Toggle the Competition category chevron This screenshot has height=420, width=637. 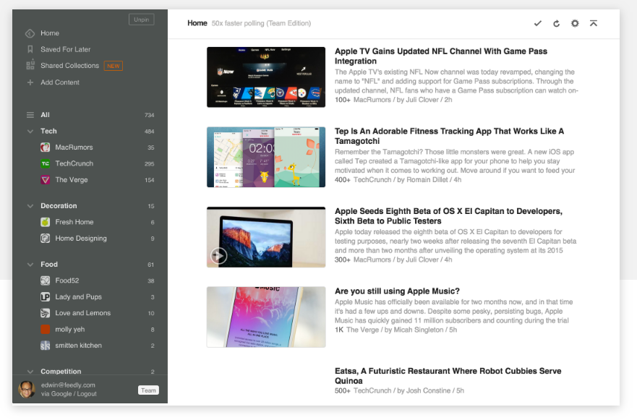tap(30, 372)
